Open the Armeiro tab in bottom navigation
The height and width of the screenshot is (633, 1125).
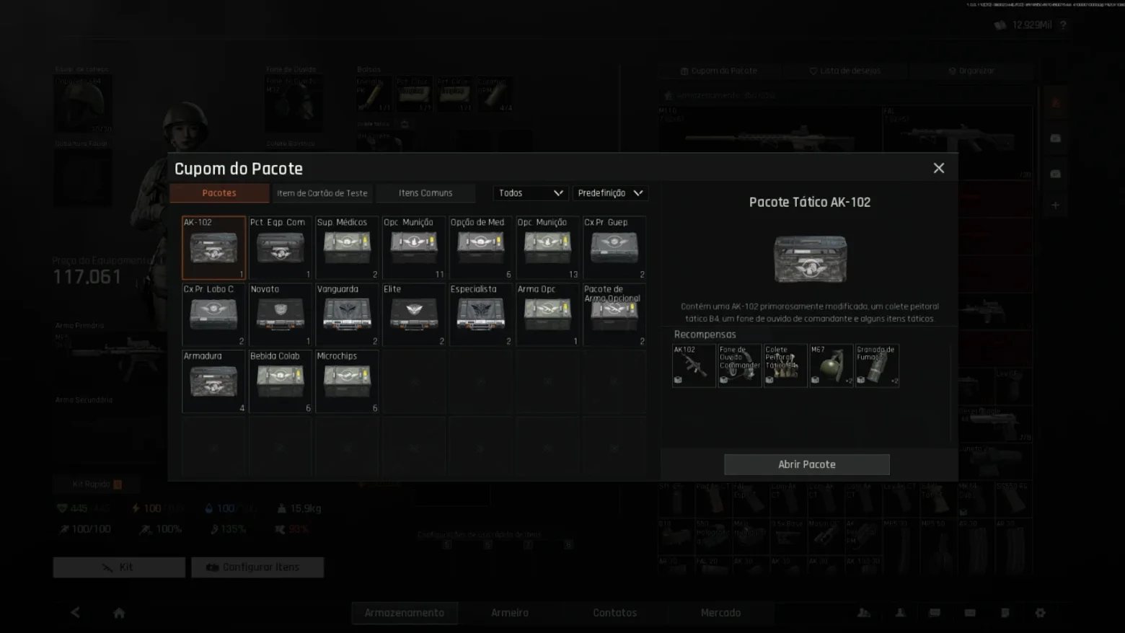(x=510, y=613)
